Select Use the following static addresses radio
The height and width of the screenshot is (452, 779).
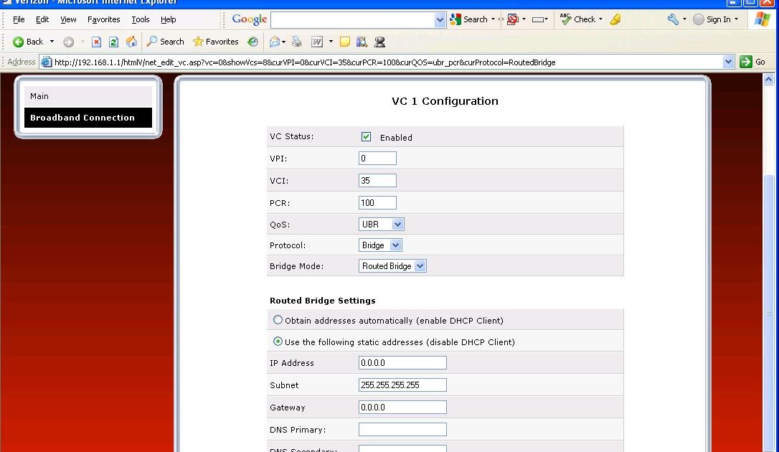pos(278,342)
